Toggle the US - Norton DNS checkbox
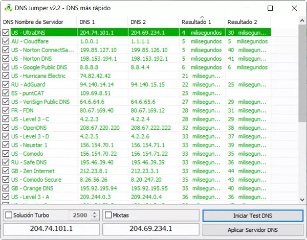This screenshot has width=307, height=240. tap(6, 58)
